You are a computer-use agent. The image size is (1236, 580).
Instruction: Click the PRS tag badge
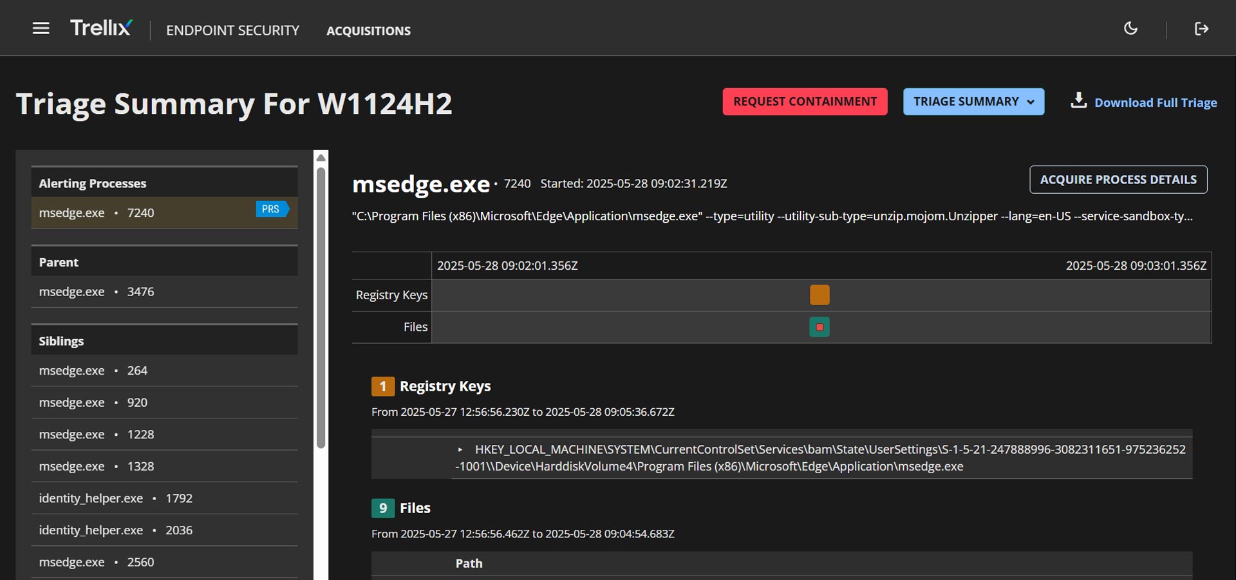click(272, 209)
